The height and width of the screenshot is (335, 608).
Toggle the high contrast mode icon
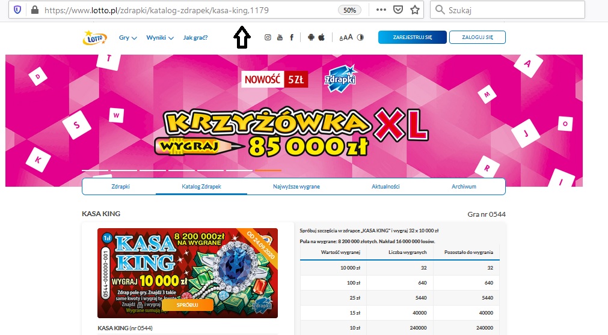click(360, 37)
